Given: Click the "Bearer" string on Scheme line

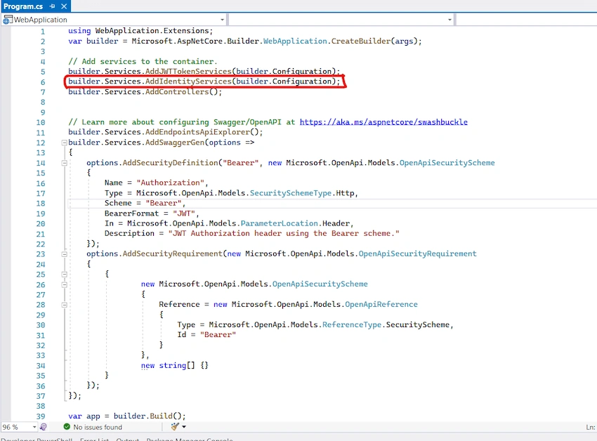Looking at the screenshot, I should pyautogui.click(x=164, y=204).
